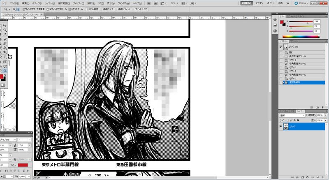Click the ピクセル等倍 button

92,9
